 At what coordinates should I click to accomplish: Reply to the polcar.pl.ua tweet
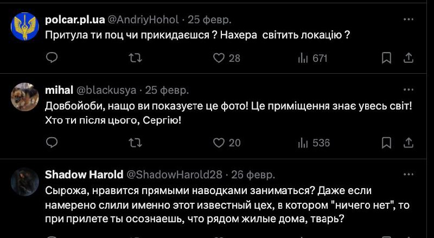52,57
